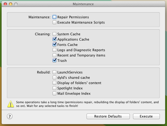Tick Display of folders' content
Image resolution: width=167 pixels, height=126 pixels.
coord(54,83)
